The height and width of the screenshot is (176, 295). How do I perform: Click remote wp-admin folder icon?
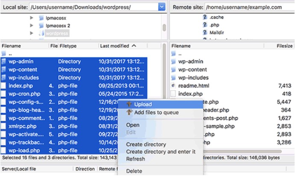point(173,61)
